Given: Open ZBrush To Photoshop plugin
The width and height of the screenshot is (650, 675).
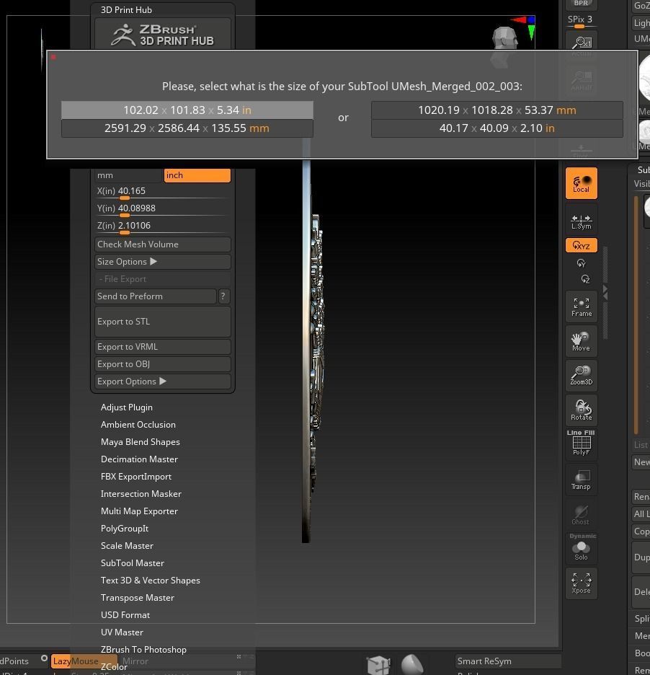Looking at the screenshot, I should (143, 650).
